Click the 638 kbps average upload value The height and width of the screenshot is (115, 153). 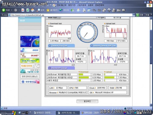coord(122,75)
